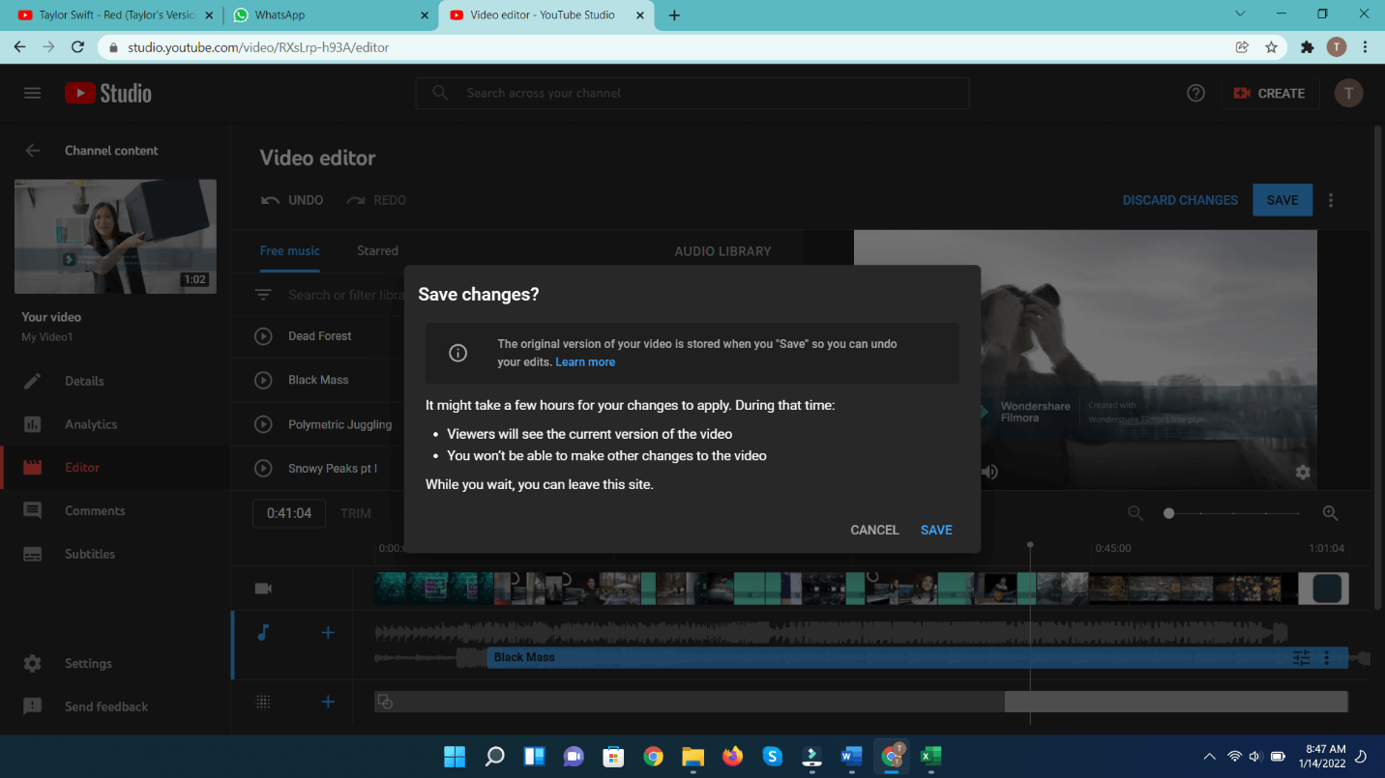Open a new browser tab
This screenshot has width=1385, height=778.
click(x=674, y=15)
